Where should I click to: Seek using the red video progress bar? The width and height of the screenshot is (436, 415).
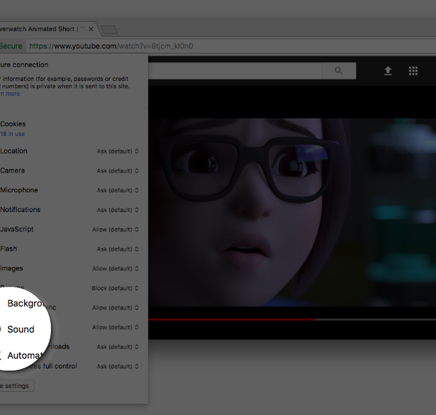pyautogui.click(x=234, y=320)
